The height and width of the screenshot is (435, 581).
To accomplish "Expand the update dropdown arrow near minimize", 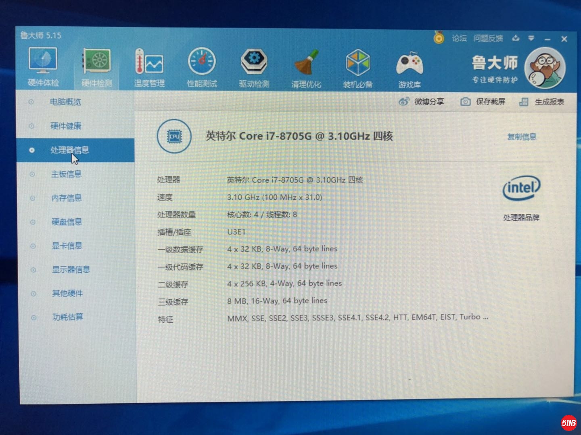I will (x=532, y=39).
